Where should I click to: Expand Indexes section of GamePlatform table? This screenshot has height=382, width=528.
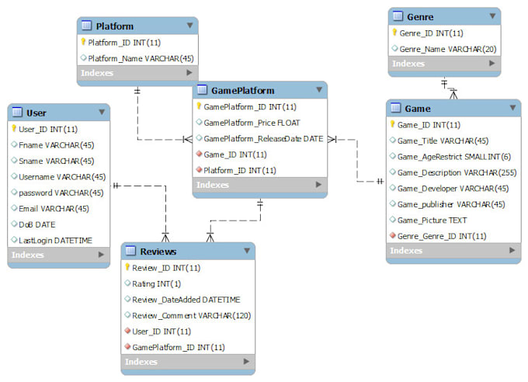(318, 185)
